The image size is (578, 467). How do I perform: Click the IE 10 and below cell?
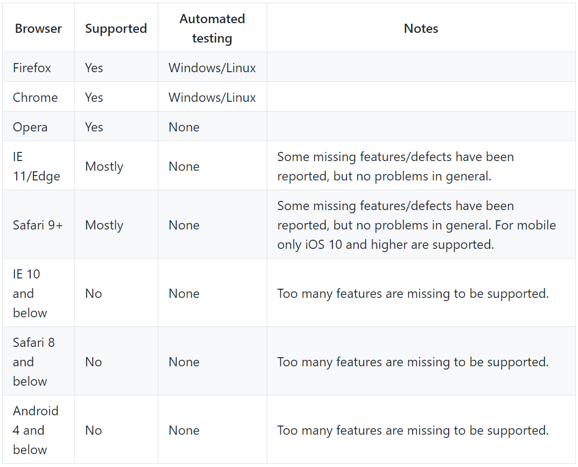pos(30,294)
